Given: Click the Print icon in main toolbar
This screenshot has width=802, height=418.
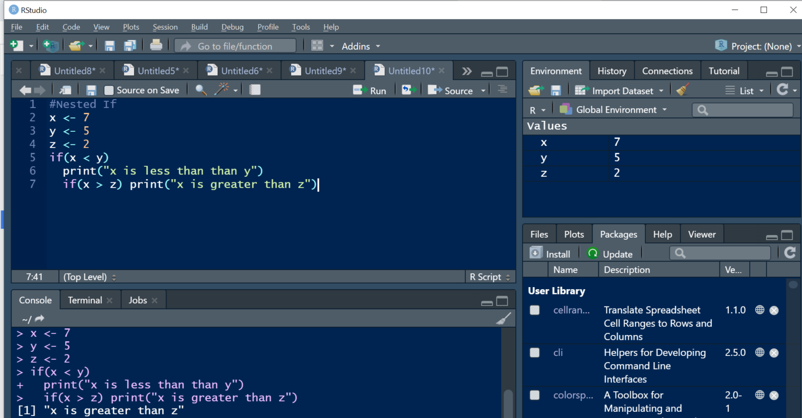Looking at the screenshot, I should pyautogui.click(x=156, y=45).
